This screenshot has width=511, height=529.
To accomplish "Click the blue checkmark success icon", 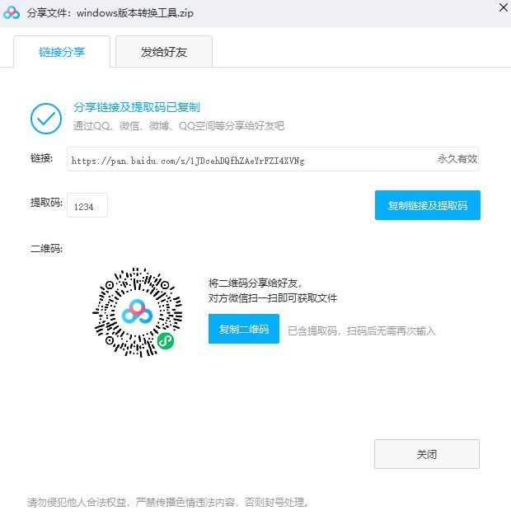I will point(46,119).
